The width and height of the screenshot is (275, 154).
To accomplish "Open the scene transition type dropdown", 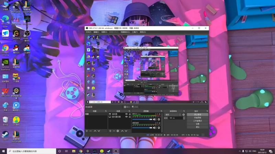I will tap(173, 115).
